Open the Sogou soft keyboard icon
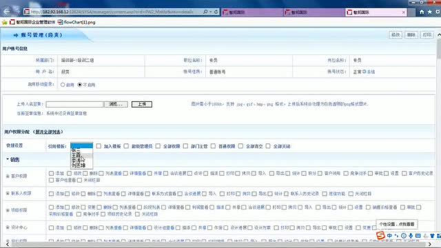The width and height of the screenshot is (441, 248). 418,236
